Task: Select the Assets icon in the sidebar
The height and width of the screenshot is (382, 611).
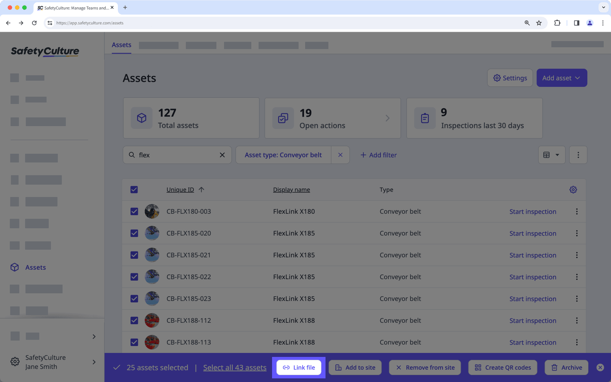Action: [x=15, y=267]
